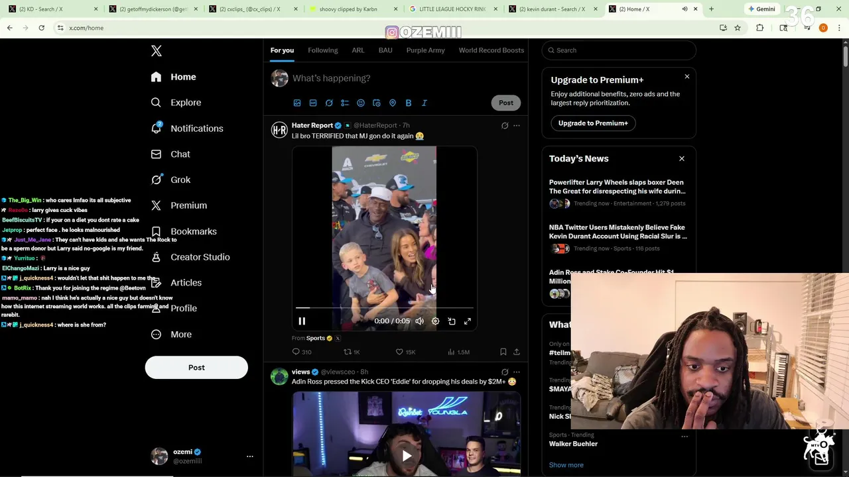Apply italic formatting in composer
The width and height of the screenshot is (849, 477).
click(x=424, y=103)
